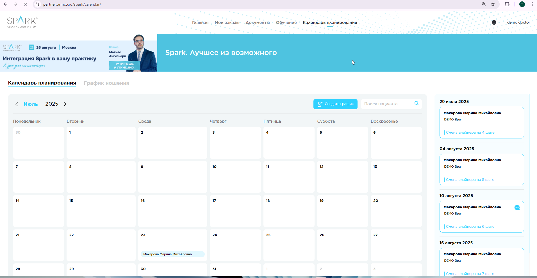
Task: Open Главная menu item
Action: pyautogui.click(x=200, y=22)
